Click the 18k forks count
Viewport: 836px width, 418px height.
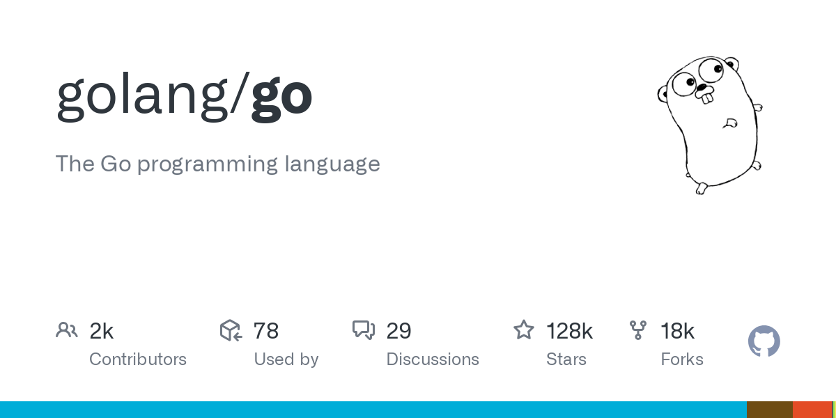point(678,331)
